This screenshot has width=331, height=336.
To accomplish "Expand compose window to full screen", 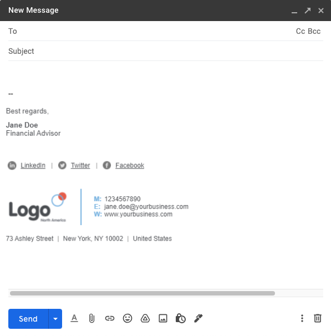I will [x=308, y=11].
